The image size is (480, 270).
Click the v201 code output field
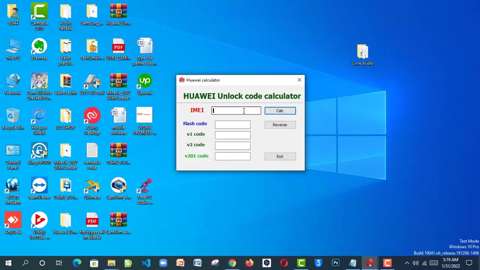coord(232,156)
